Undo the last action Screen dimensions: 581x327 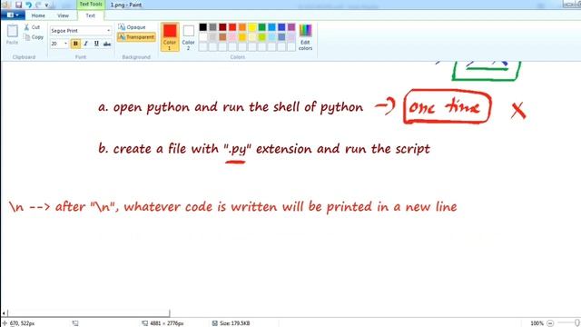click(x=28, y=5)
